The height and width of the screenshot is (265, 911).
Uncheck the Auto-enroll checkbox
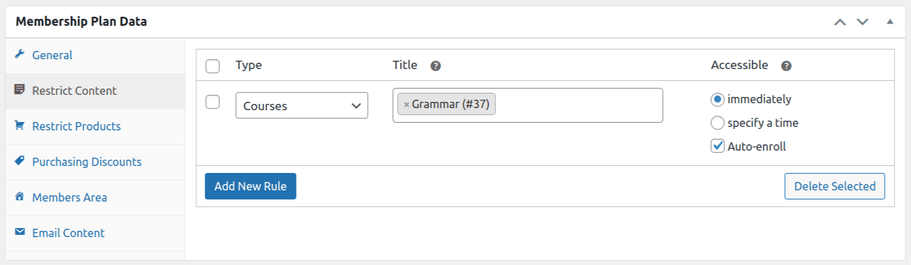(x=717, y=146)
